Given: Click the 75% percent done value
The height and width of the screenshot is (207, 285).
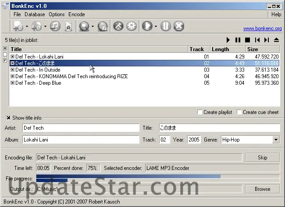Looking at the screenshot, I should 93,168.
